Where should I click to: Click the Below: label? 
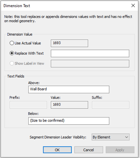coord(33,114)
